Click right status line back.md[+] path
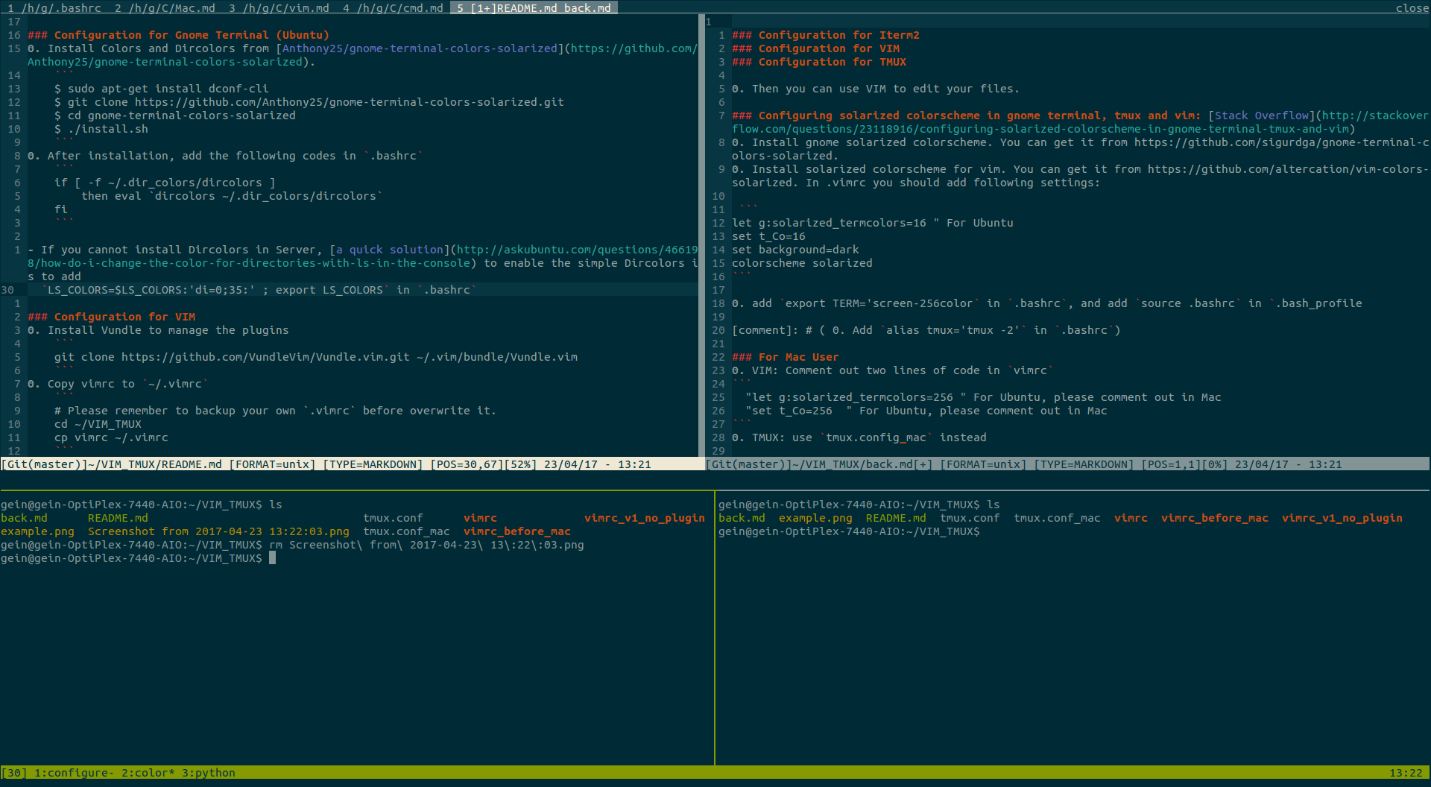This screenshot has width=1431, height=787. click(x=863, y=464)
